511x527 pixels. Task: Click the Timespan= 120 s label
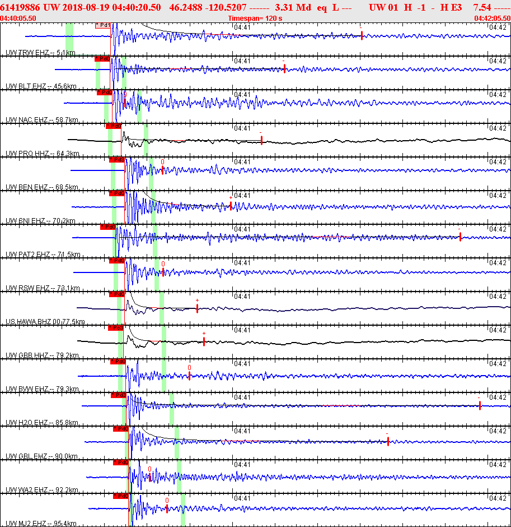click(x=255, y=18)
